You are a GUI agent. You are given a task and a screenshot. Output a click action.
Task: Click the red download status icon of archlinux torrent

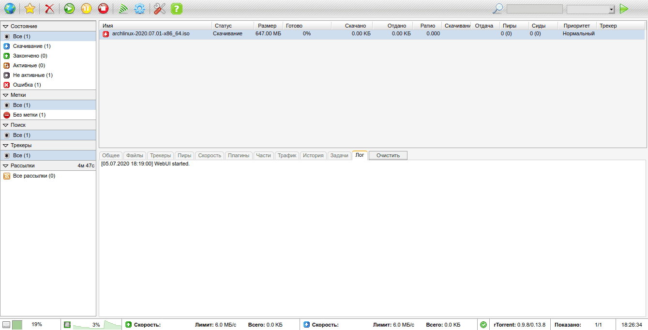pos(105,34)
